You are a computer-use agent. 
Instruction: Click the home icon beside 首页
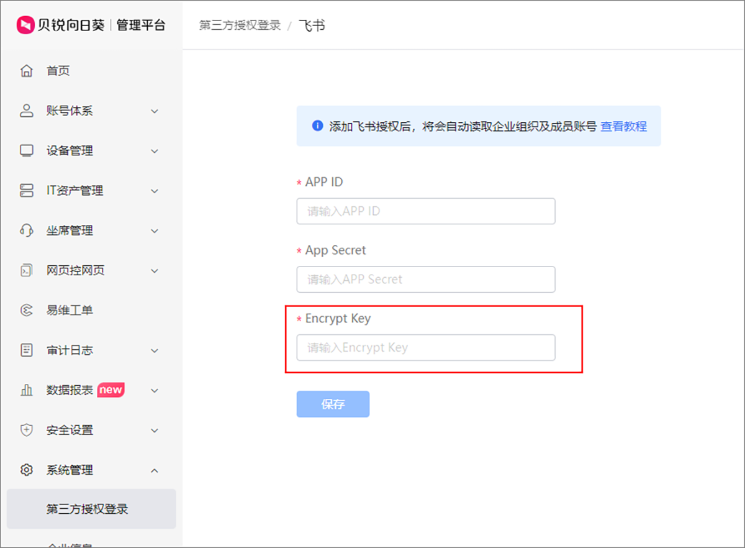26,71
